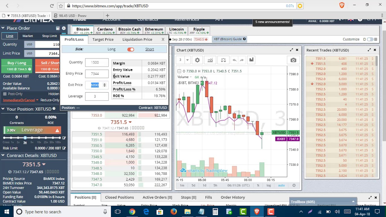Toggle log scale on chart
Screen dimensions: 386x217
[269, 185]
